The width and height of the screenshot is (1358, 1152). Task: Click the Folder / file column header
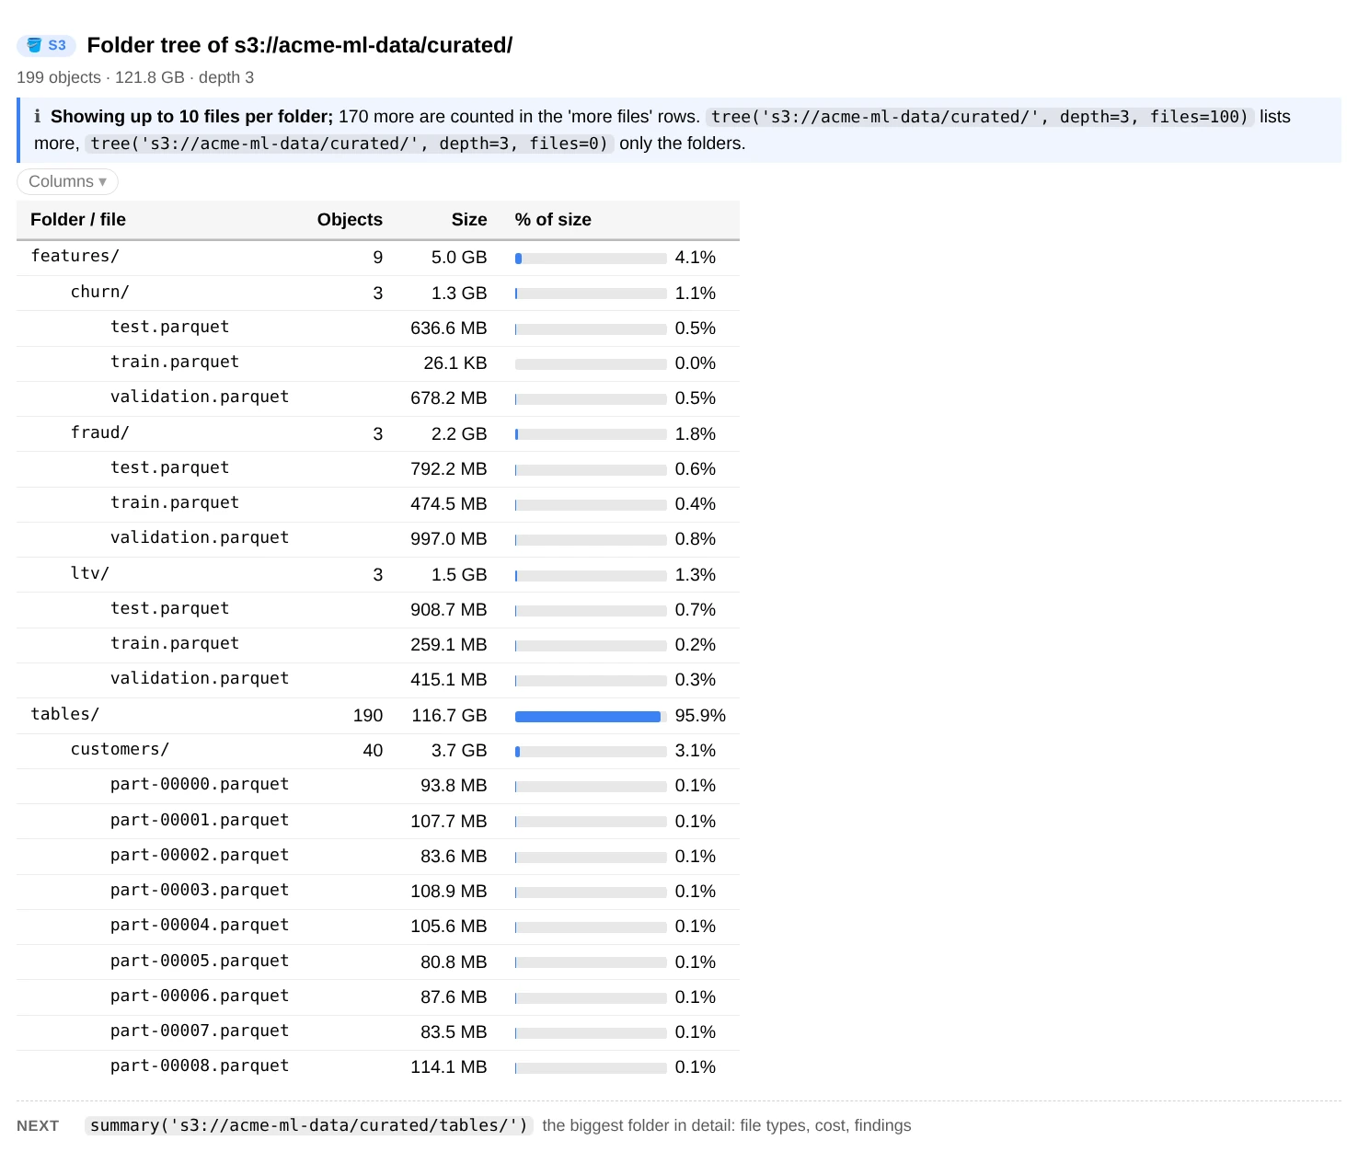(78, 220)
